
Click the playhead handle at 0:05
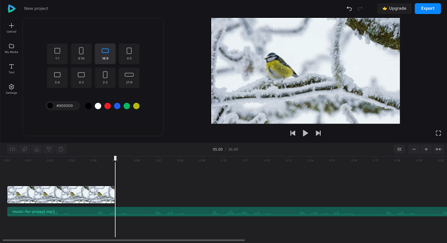(115, 158)
